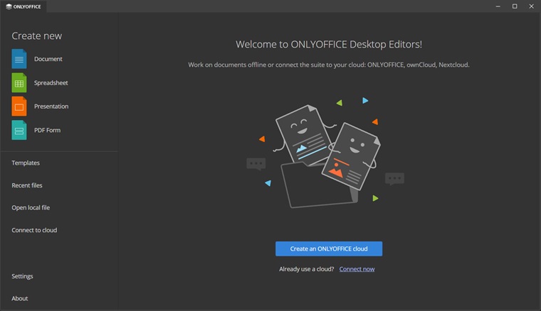Open the About page

click(x=20, y=299)
